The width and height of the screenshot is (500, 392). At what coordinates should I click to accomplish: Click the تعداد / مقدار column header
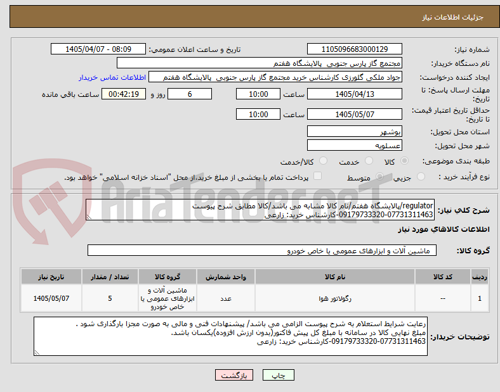(x=110, y=277)
